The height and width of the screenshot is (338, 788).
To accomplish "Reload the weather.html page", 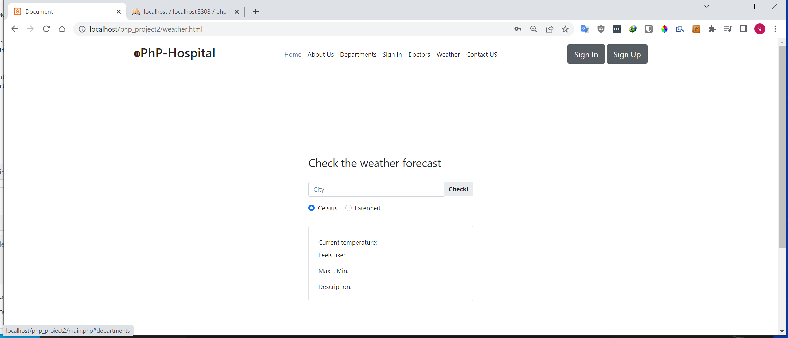I will [x=46, y=29].
